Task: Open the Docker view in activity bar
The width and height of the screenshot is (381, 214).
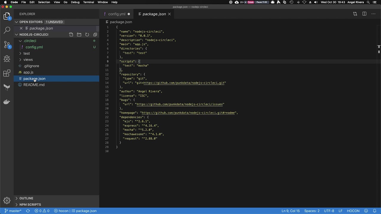Action: [7, 102]
